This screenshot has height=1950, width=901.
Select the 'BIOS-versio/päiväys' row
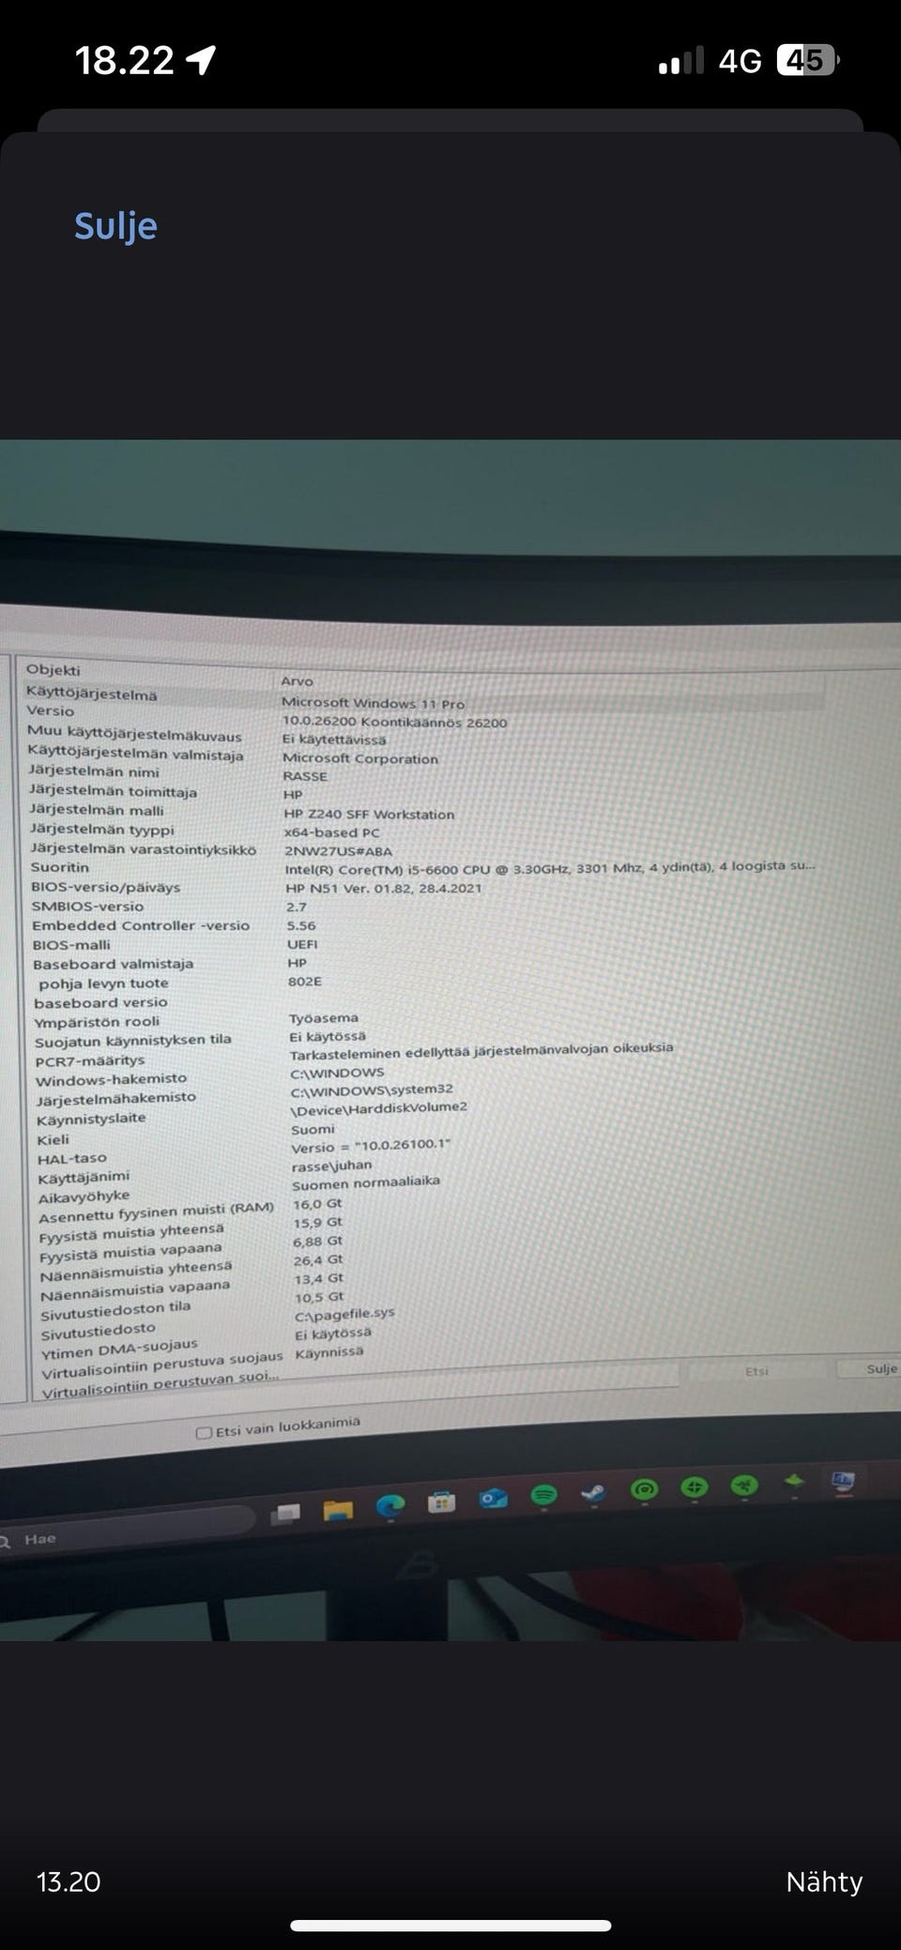coord(105,887)
